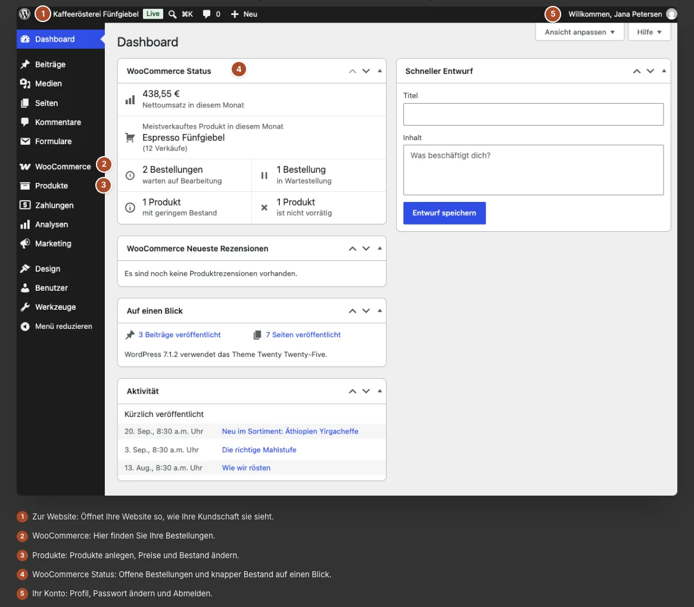Collapse the Auf einen Blick widget triangle
This screenshot has width=694, height=607.
(x=379, y=311)
